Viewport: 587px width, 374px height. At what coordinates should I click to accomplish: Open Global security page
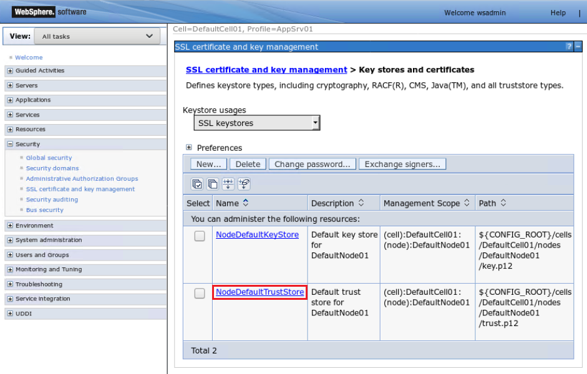[x=49, y=158]
